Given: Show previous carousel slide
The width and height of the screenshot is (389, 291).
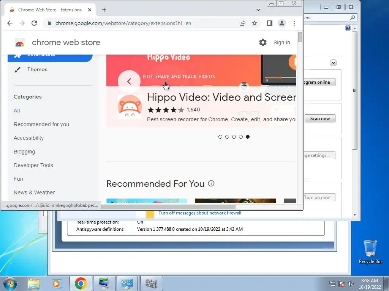Looking at the screenshot, I should point(129,81).
